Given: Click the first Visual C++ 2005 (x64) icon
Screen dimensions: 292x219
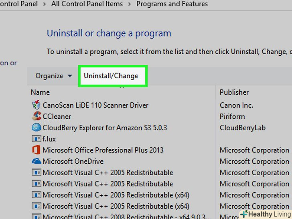Looking at the screenshot, I should pos(36,195).
